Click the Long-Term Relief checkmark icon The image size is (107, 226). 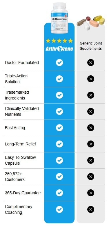[x=59, y=144]
